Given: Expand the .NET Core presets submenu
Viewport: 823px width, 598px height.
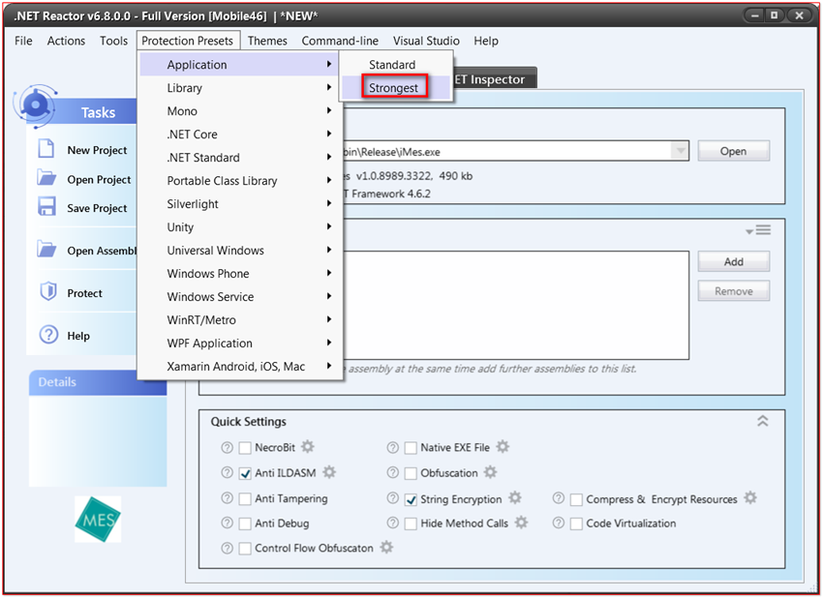Looking at the screenshot, I should 241,134.
